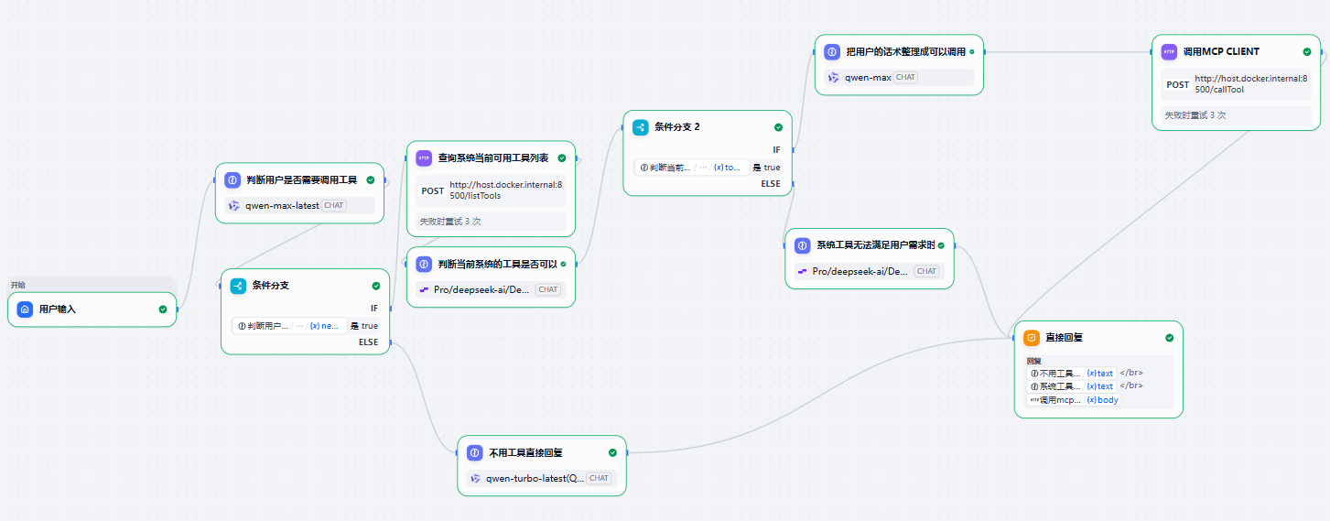Select the 判断用户是否需要调用工具 node title

coord(301,180)
